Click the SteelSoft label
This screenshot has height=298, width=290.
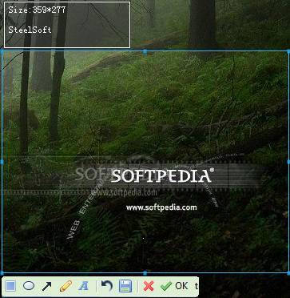pos(30,30)
